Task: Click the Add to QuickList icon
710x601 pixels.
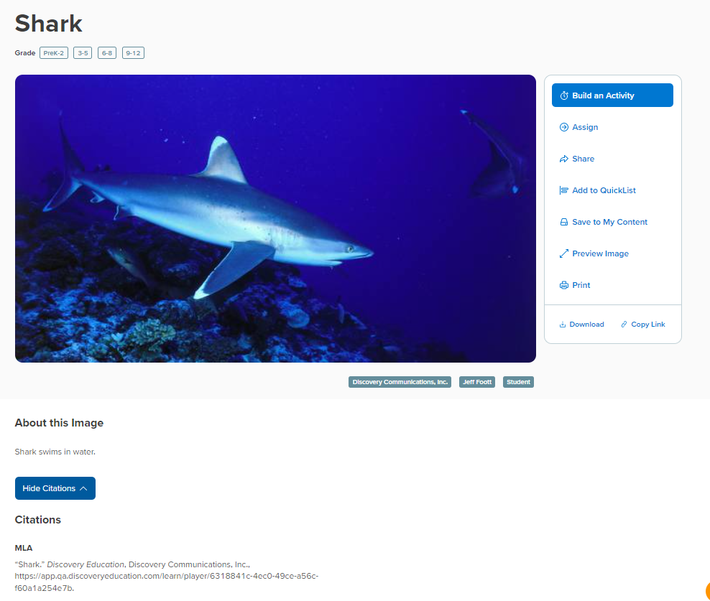Action: point(563,190)
